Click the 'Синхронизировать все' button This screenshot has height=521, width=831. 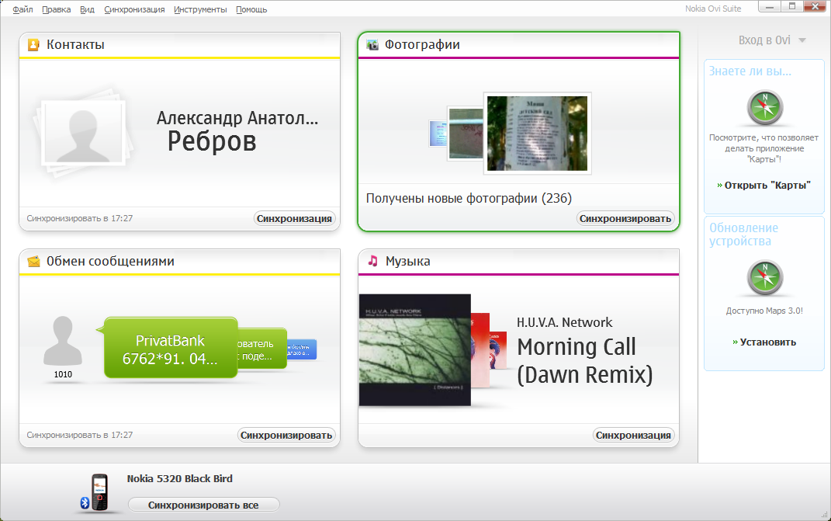coord(203,505)
